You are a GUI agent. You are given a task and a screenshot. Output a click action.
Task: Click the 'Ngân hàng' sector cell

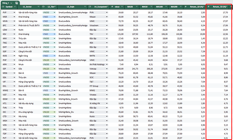pyautogui.click(x=23, y=56)
